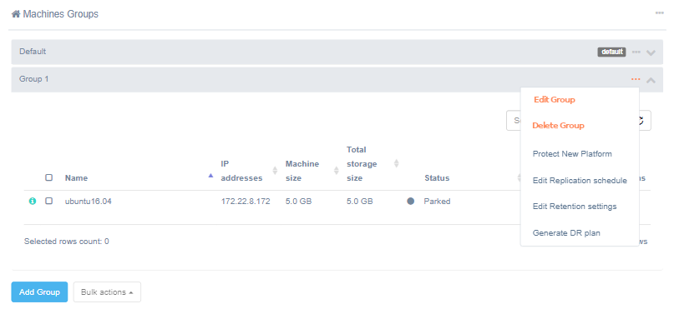Click the default badge on Default group
Screen dimensions: 674x314
[611, 52]
